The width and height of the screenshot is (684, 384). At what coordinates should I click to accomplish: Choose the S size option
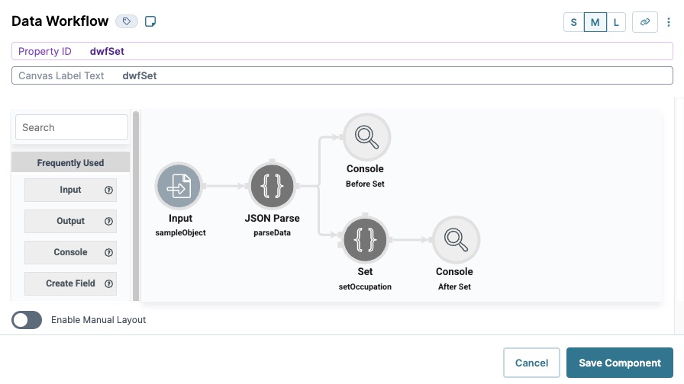coord(574,22)
